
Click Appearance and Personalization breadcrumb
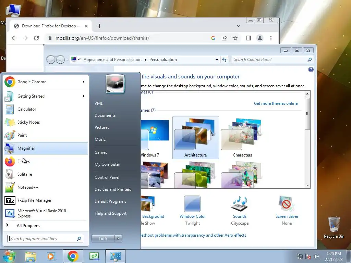point(112,60)
